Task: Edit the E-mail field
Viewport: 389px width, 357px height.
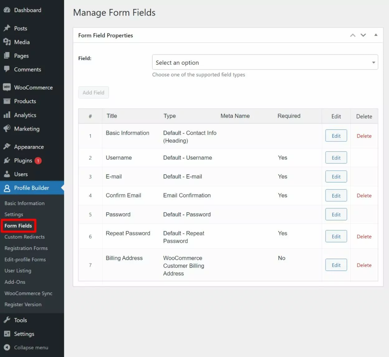Action: (x=336, y=176)
